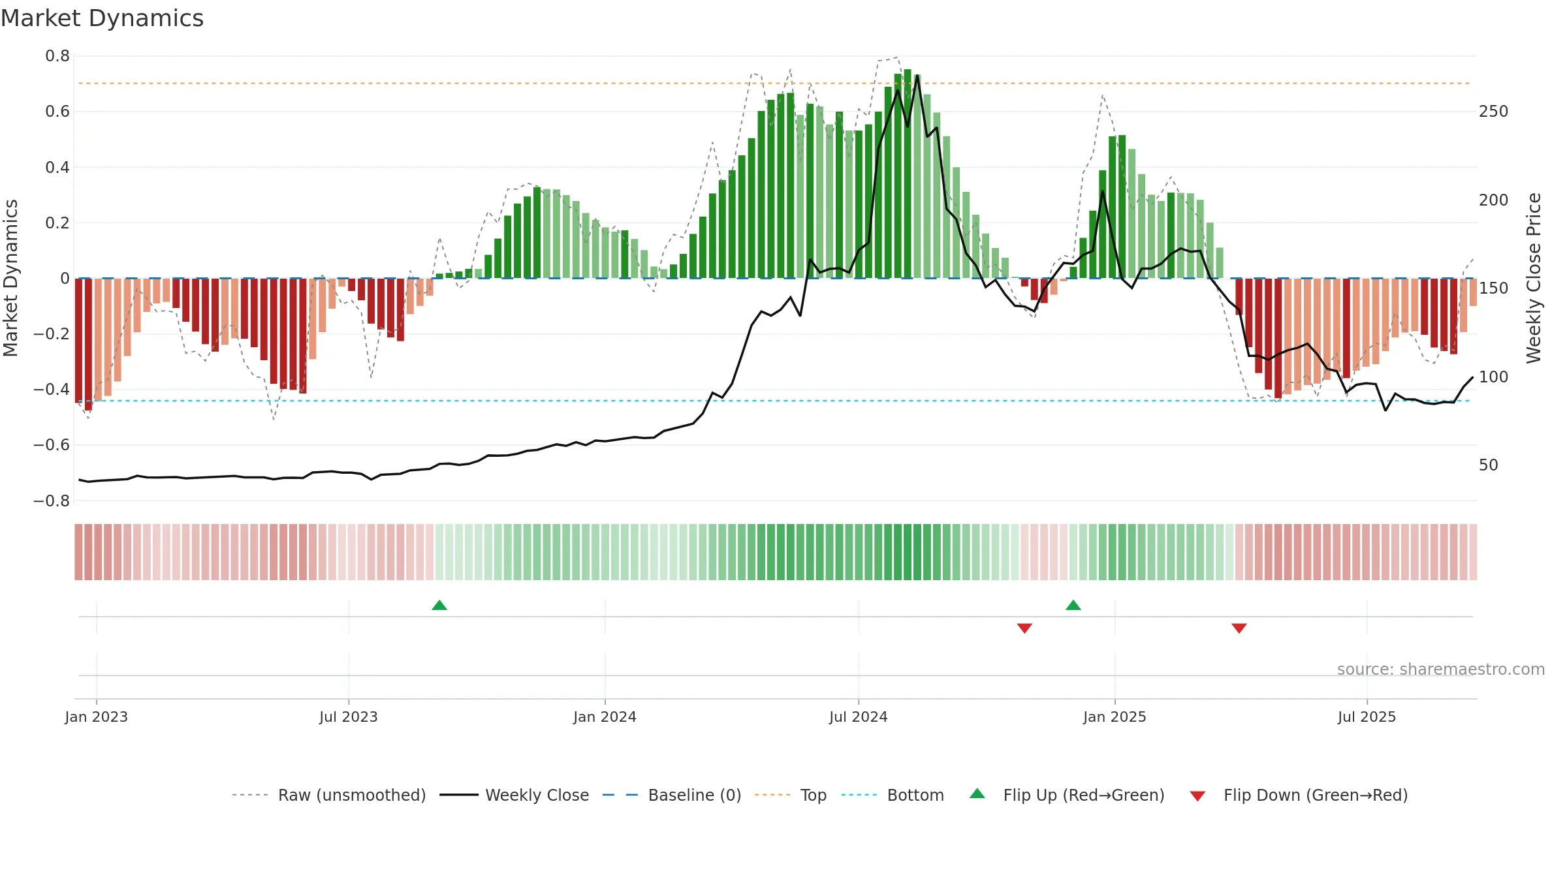Click the 250 right axis tick label
Viewport: 1567px width, 881px height.
(1494, 112)
